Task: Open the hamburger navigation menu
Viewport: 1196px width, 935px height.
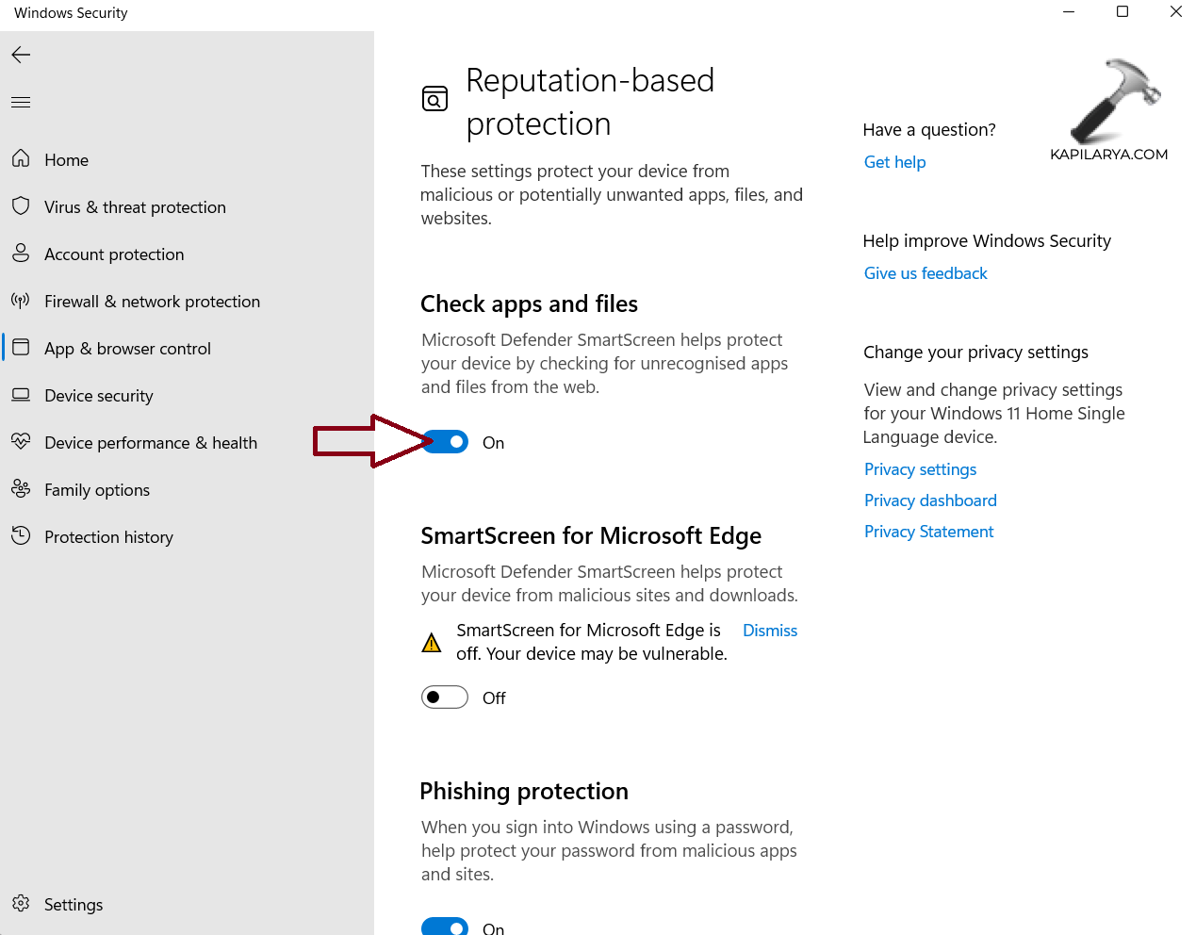Action: [21, 102]
